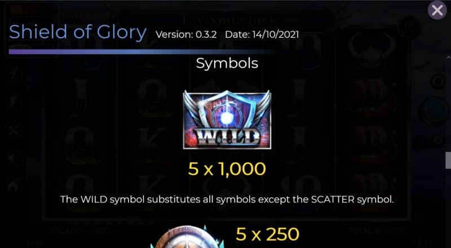The width and height of the screenshot is (451, 248).
Task: Click the 5 x 1,000 payout text
Action: (227, 169)
